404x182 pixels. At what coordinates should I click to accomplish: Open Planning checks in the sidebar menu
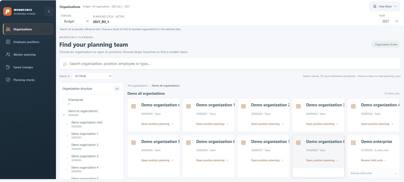click(x=28, y=80)
